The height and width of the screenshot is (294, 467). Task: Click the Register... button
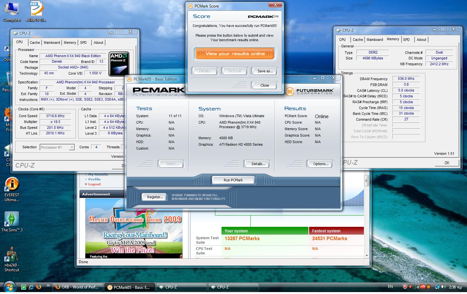(155, 197)
